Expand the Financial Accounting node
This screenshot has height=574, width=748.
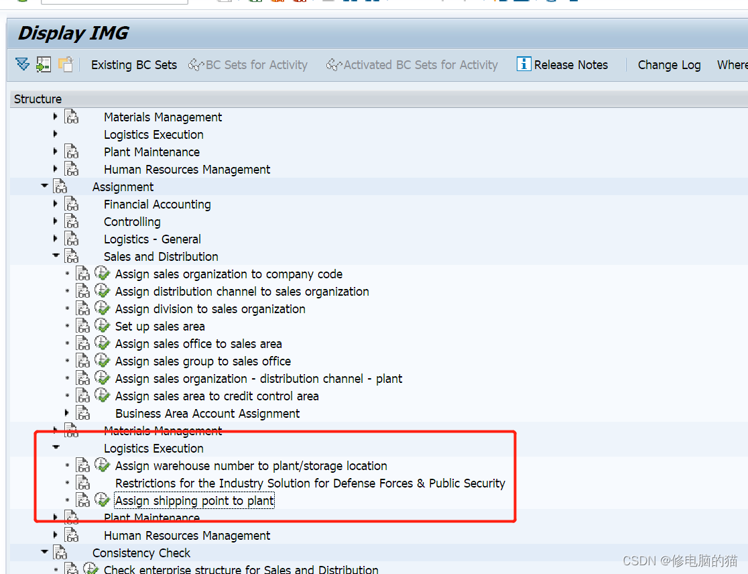[56, 204]
